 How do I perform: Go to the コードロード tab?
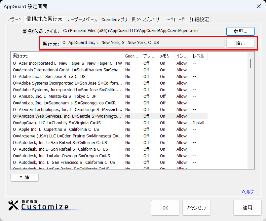174,19
